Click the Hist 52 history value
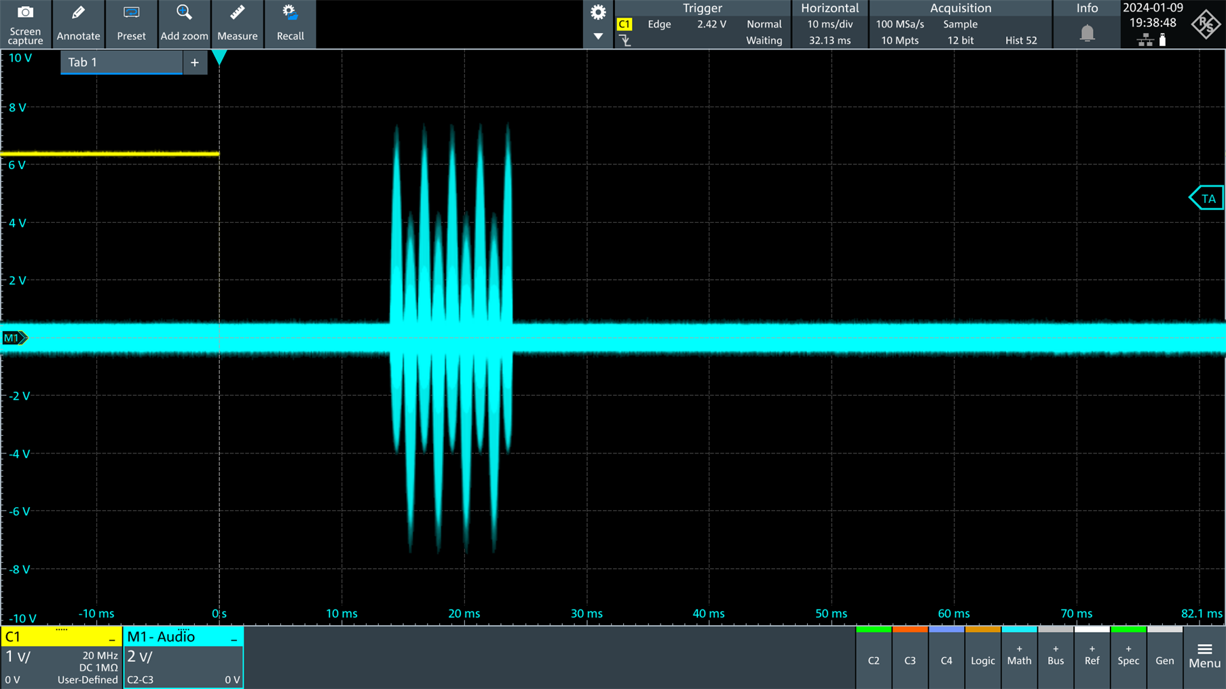The image size is (1226, 689). 1021,40
